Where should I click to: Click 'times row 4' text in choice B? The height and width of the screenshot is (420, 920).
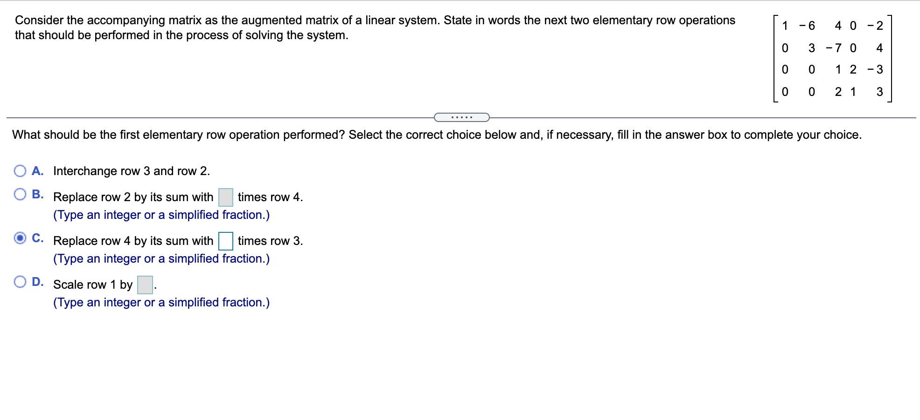270,197
